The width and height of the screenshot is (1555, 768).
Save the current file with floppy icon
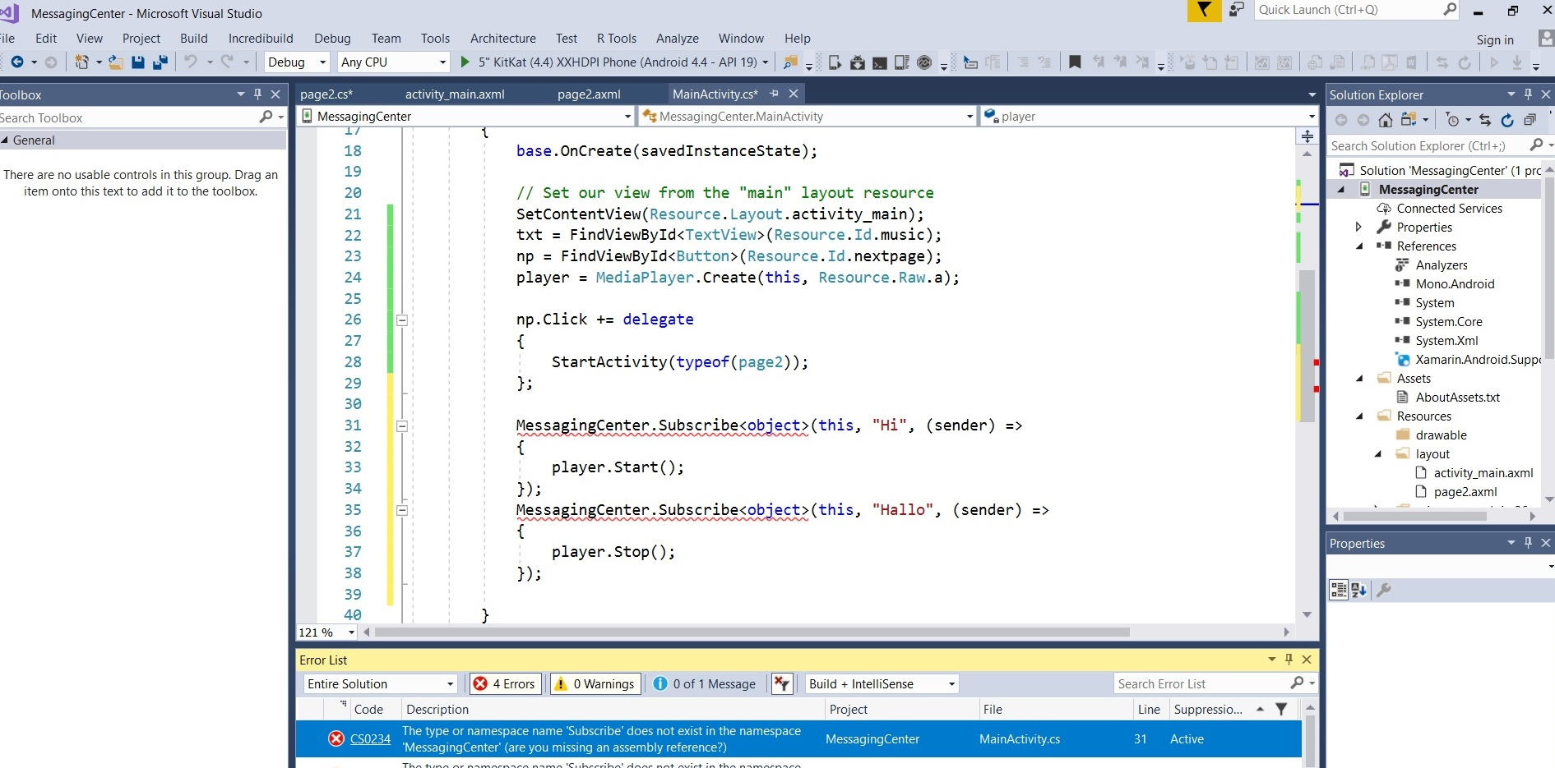tap(138, 62)
